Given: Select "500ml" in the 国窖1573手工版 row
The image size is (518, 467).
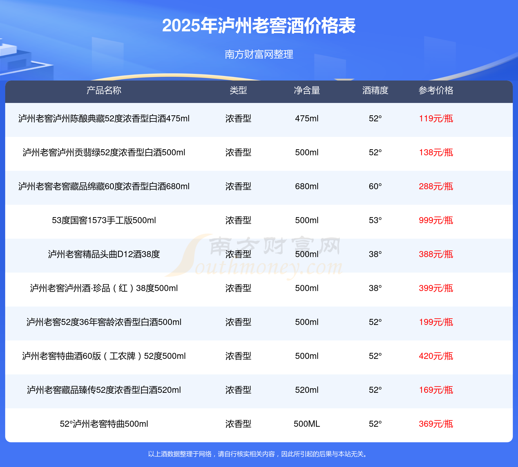Looking at the screenshot, I should 307,220.
